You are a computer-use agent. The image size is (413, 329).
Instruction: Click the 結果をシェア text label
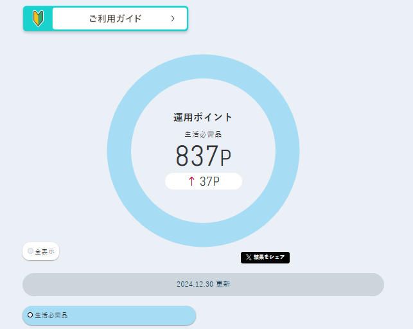point(269,258)
